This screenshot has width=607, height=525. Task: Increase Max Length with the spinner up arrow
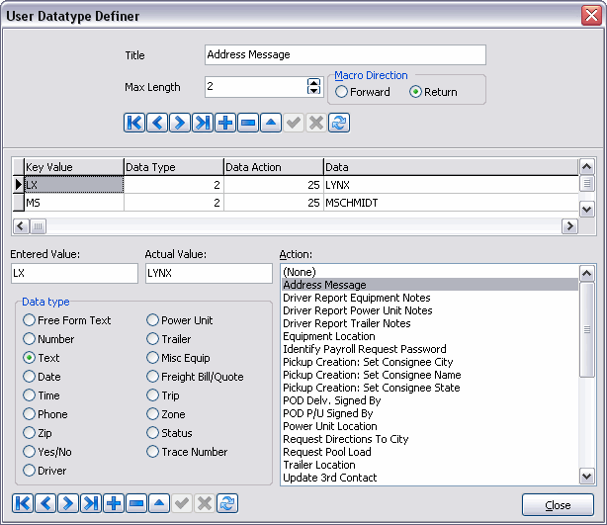coord(314,82)
